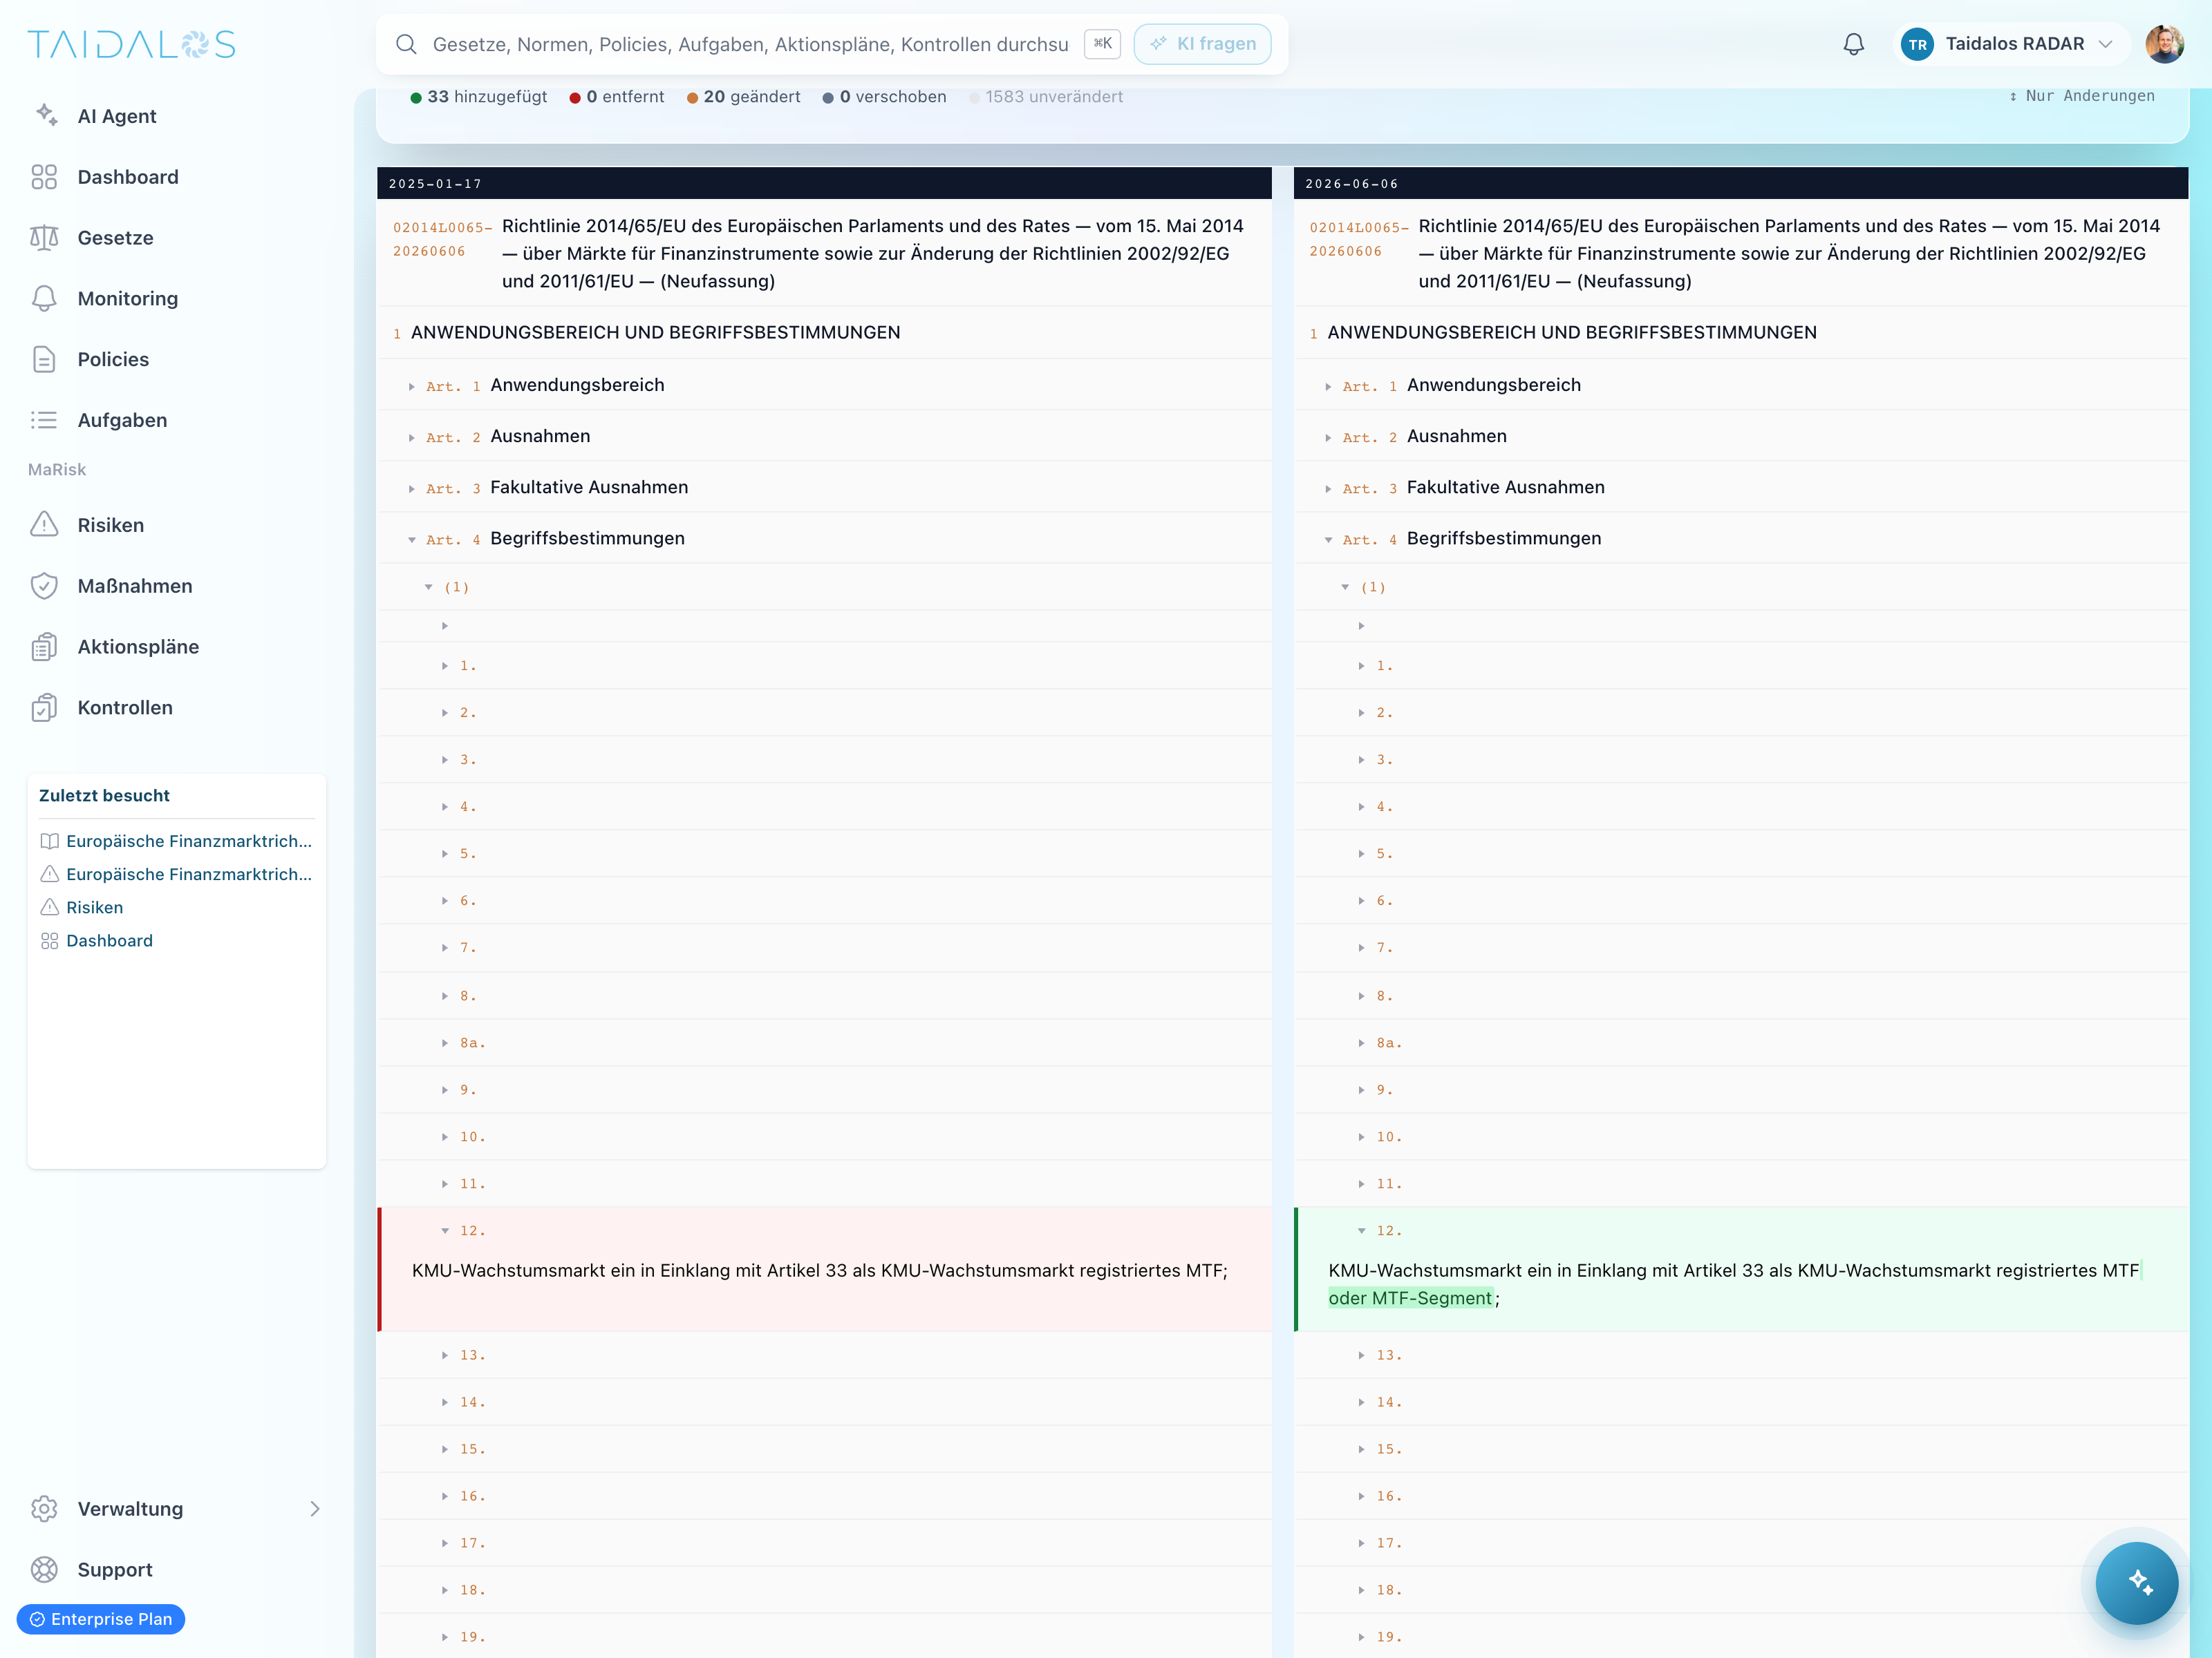Click the 0 verschoben change counter
This screenshot has height=1658, width=2212.
click(884, 97)
